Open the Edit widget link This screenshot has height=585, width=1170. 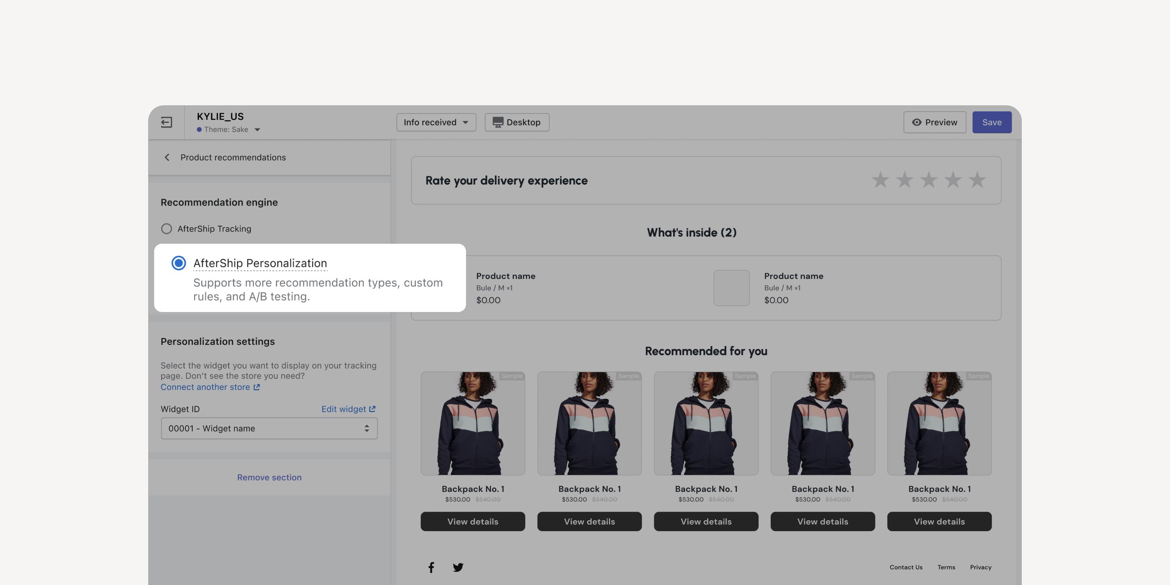click(348, 409)
